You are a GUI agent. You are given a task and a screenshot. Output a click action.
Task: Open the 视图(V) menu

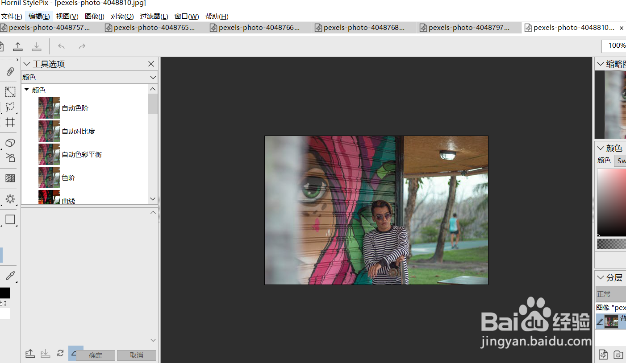pos(67,16)
